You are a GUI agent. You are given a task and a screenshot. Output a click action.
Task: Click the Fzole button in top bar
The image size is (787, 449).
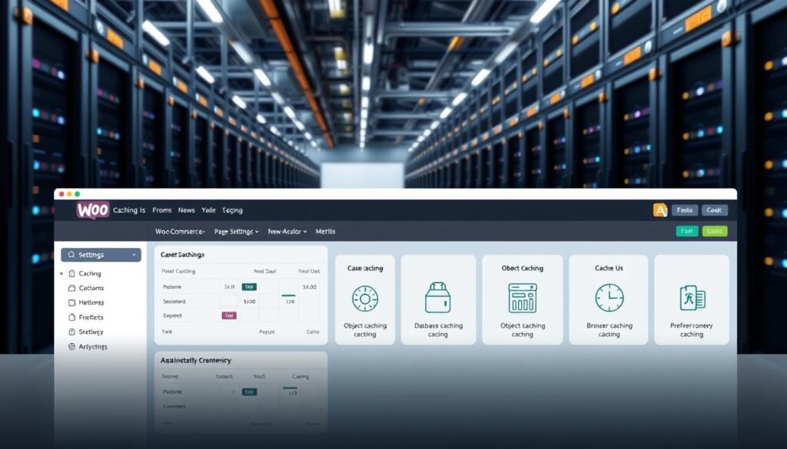click(x=684, y=210)
